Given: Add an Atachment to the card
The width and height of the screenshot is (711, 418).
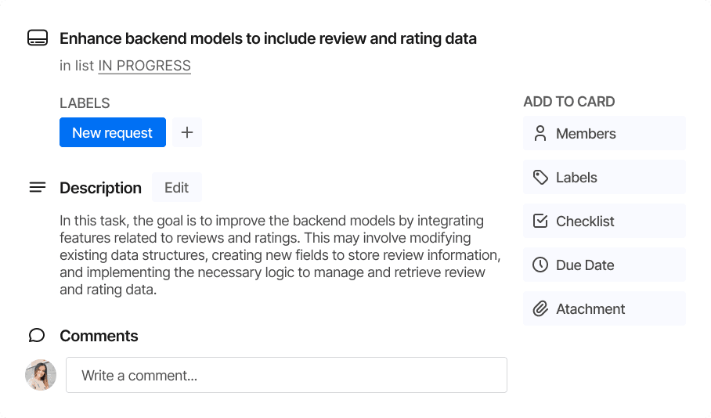Looking at the screenshot, I should [x=604, y=309].
